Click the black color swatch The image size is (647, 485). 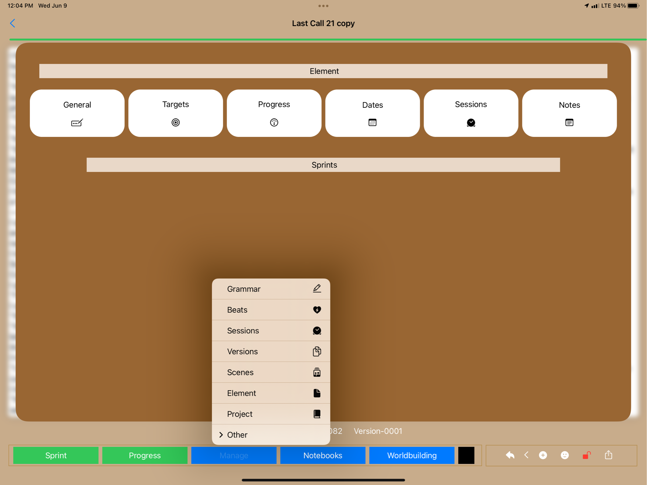(466, 455)
